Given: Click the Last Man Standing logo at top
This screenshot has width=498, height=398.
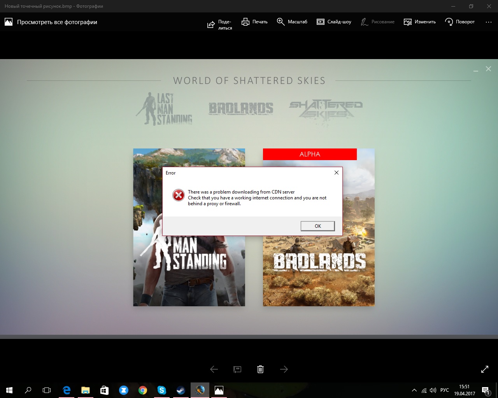Looking at the screenshot, I should (164, 108).
